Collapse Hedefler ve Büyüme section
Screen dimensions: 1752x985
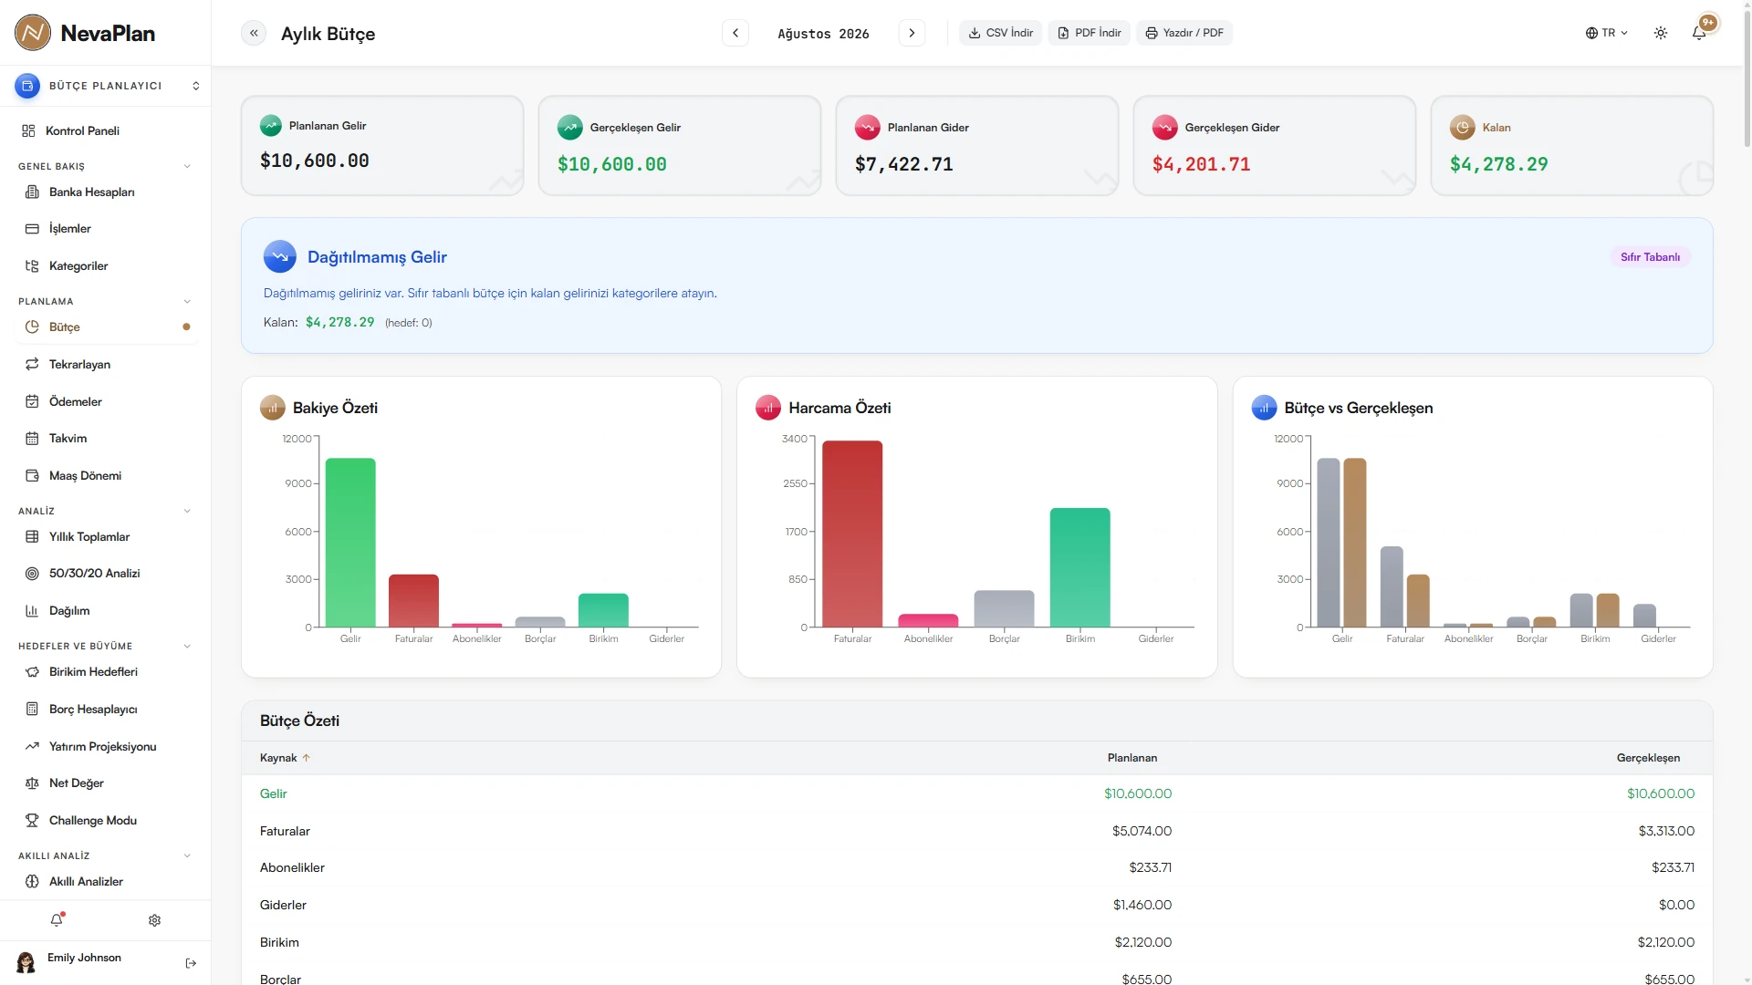[x=187, y=646]
